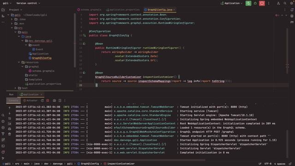This screenshot has width=295, height=166.
Task: Collapse the src folder
Action: click(x=12, y=28)
